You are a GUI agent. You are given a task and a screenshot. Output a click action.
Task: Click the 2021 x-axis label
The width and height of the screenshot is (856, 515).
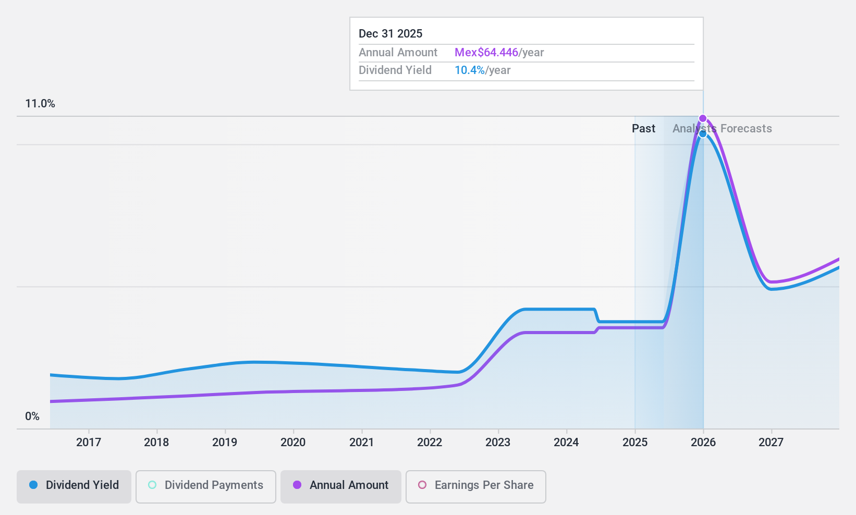[361, 442]
